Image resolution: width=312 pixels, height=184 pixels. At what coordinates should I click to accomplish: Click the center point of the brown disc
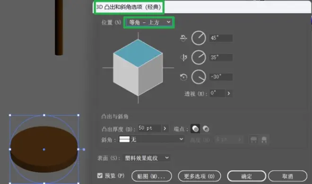click(x=44, y=149)
